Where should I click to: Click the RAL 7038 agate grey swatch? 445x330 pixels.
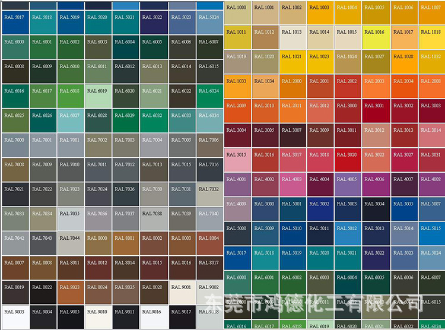(x=154, y=219)
